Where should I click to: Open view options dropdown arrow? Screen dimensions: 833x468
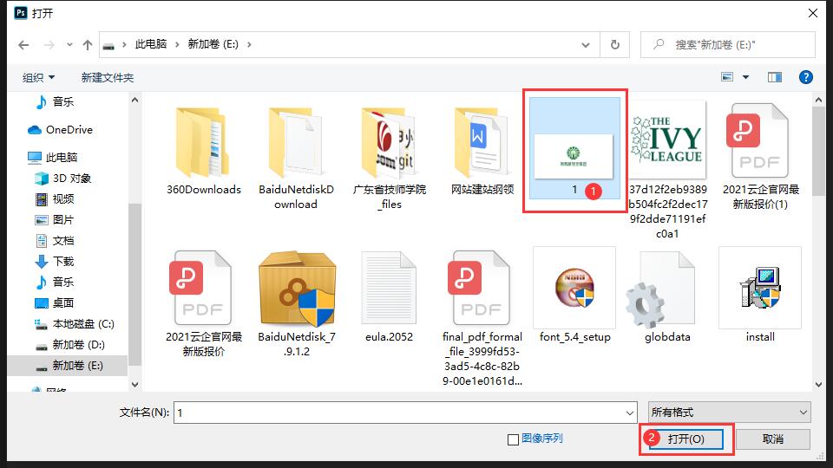746,77
